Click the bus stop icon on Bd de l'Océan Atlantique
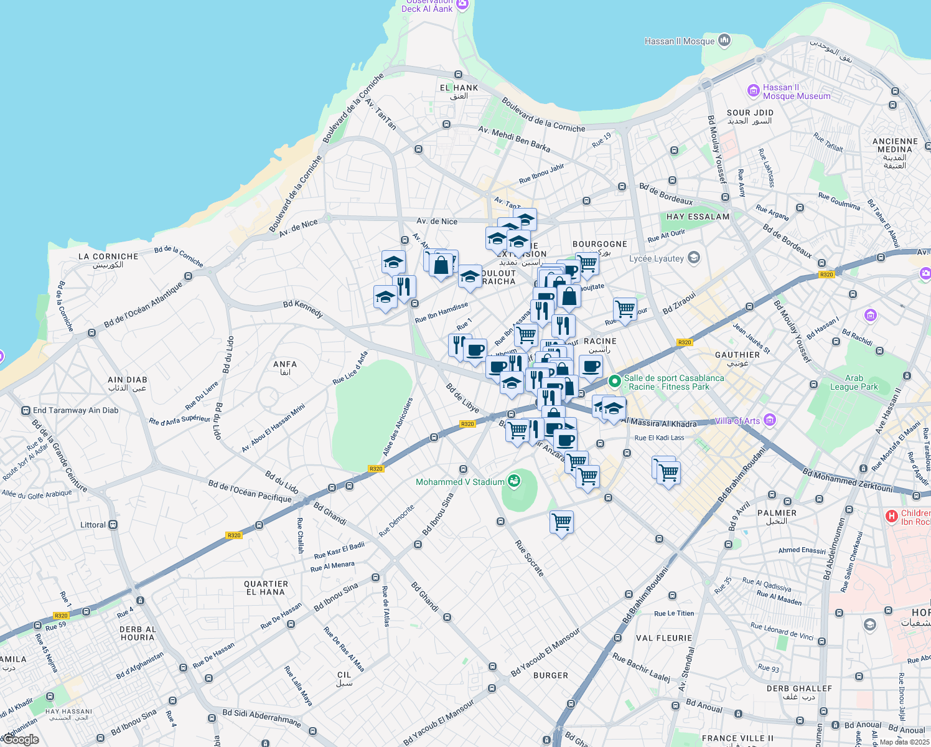Image resolution: width=931 pixels, height=747 pixels. pos(91,333)
